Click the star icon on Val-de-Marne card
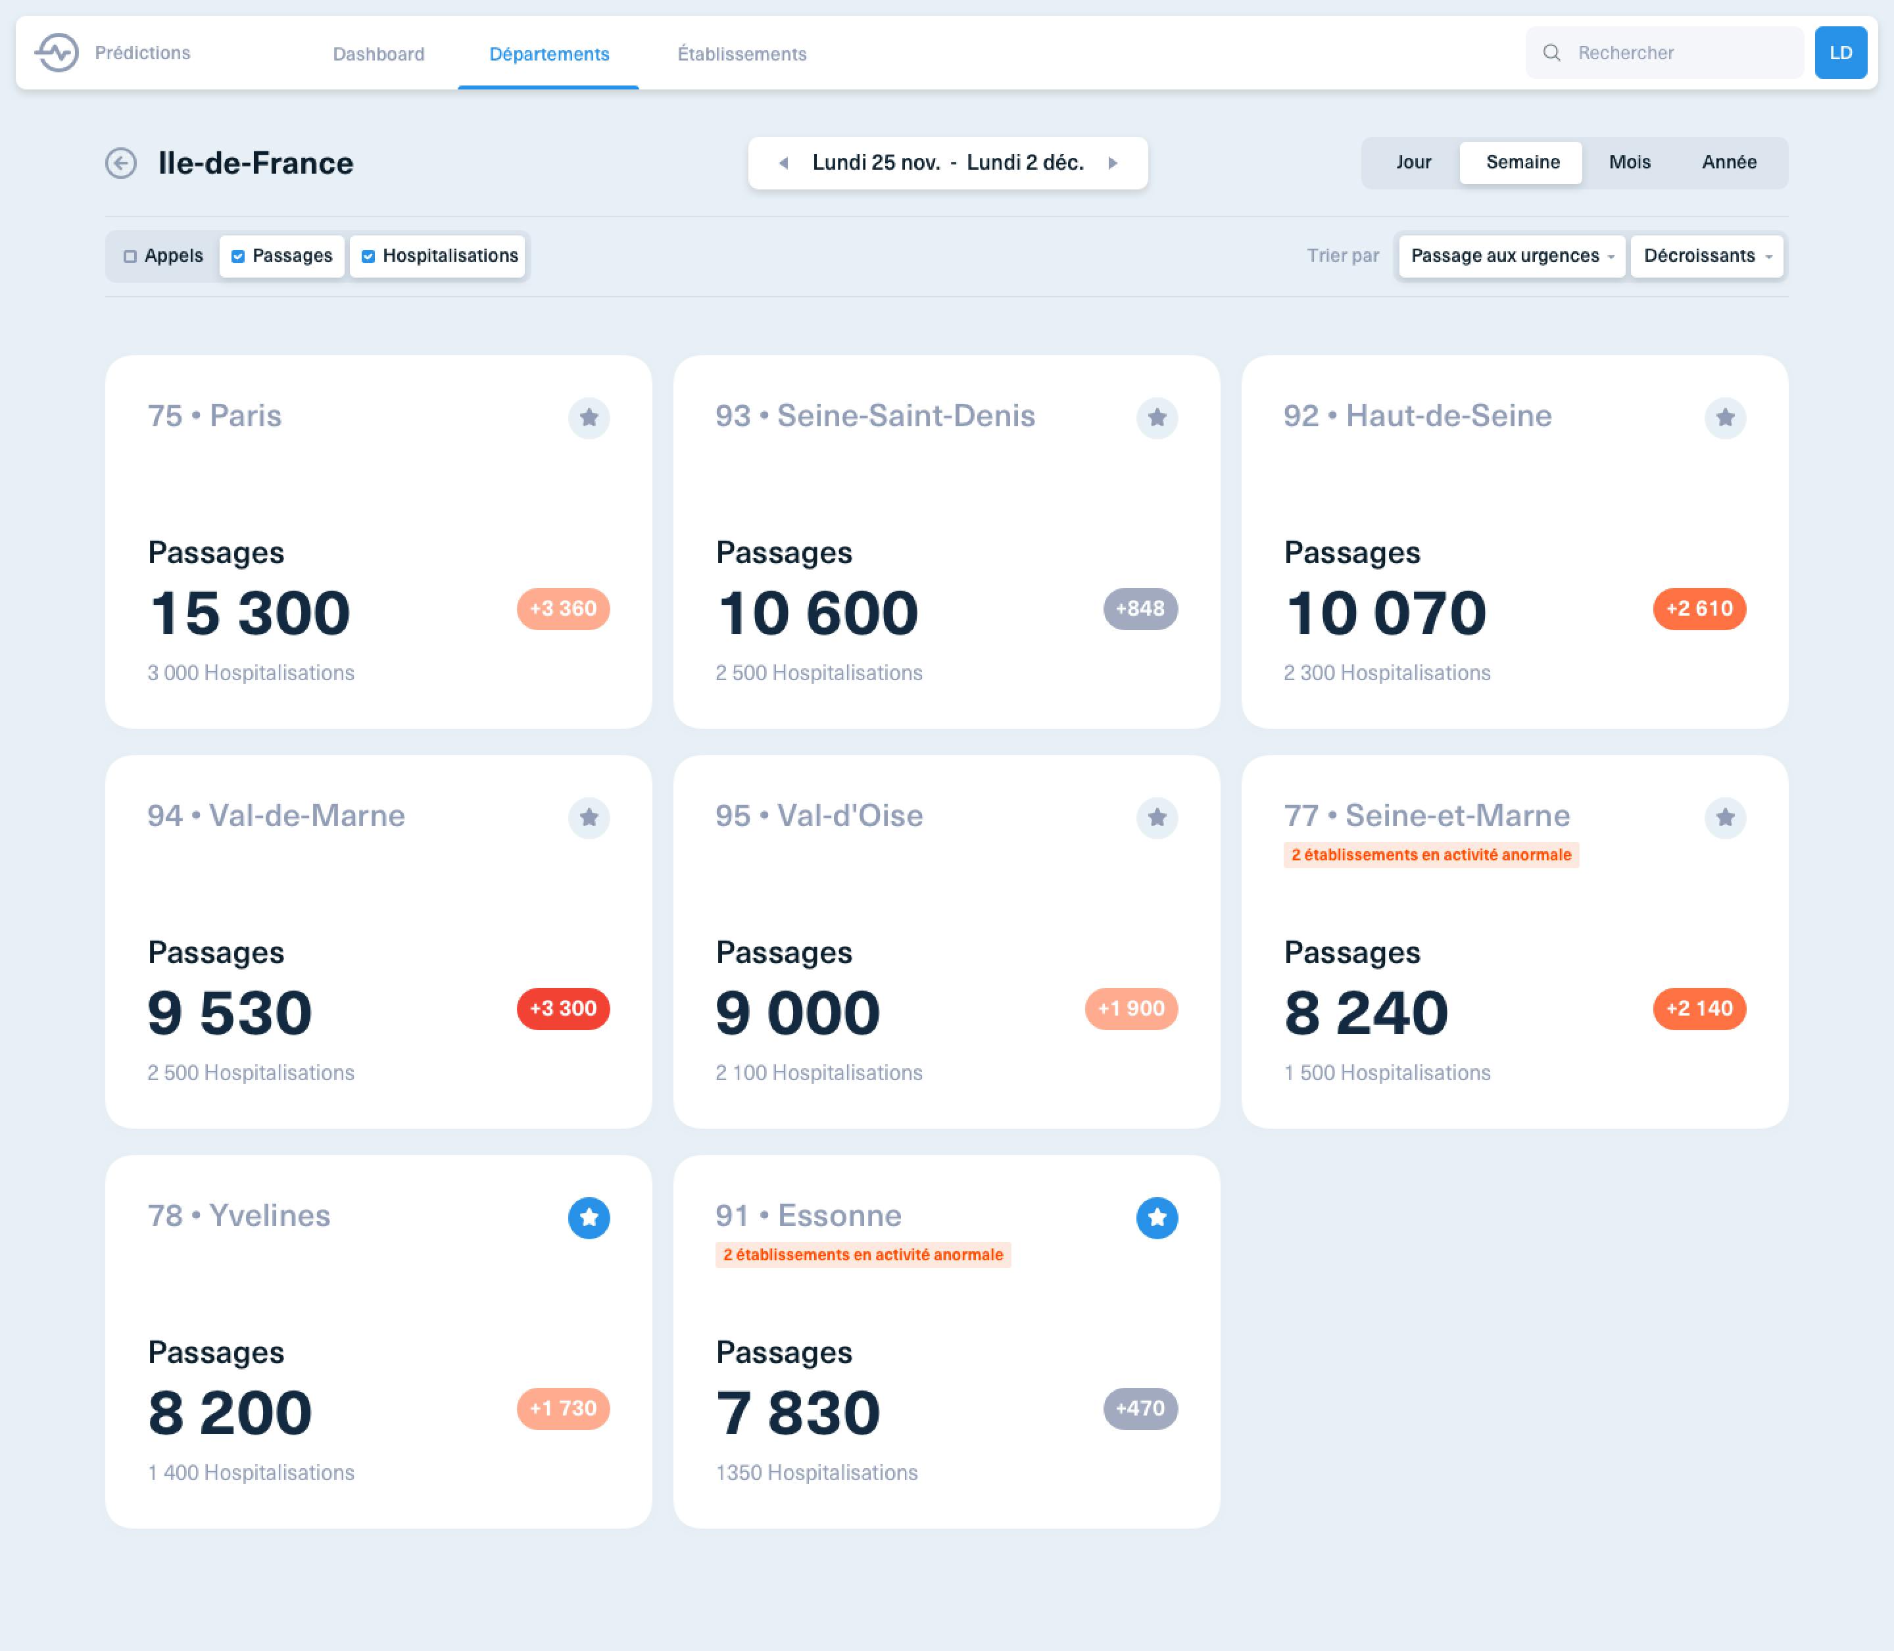 tap(588, 817)
